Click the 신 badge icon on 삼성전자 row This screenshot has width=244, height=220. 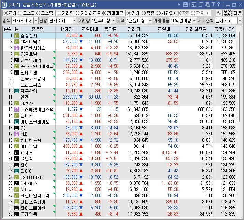click(17, 36)
